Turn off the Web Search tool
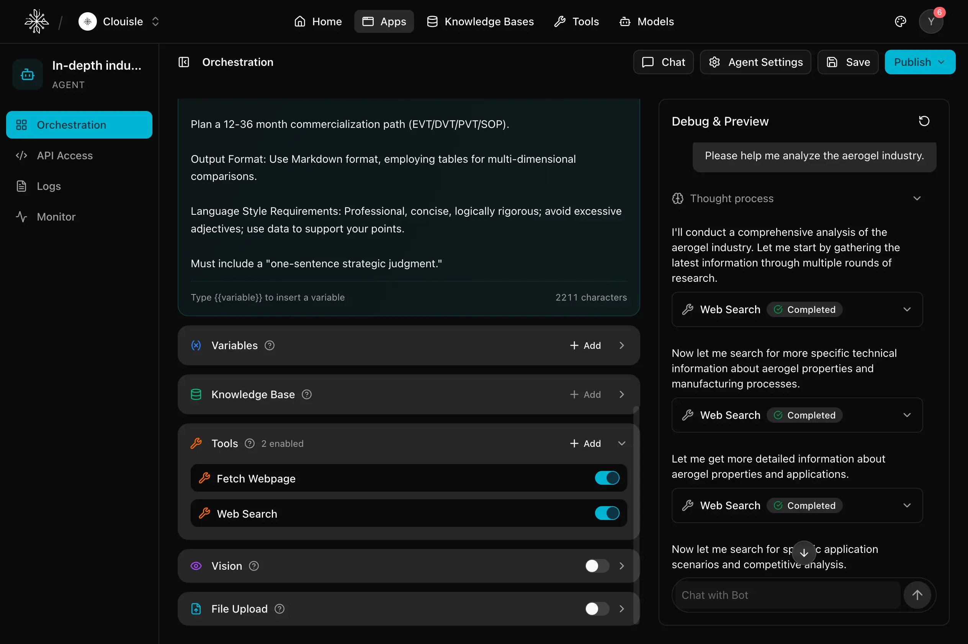Screen dimensions: 968x644 (x=606, y=513)
